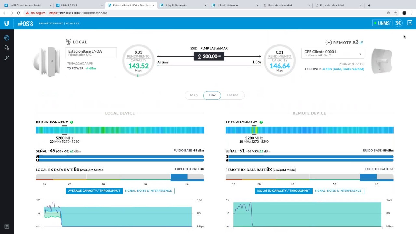
Task: Show remote Signal, Noise & Interference
Action: pos(338,191)
